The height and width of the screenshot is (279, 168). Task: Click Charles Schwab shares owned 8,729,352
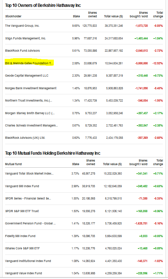click(x=91, y=125)
